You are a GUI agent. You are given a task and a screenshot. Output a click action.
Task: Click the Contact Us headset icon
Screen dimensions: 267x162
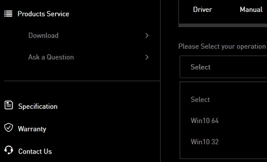(x=8, y=150)
